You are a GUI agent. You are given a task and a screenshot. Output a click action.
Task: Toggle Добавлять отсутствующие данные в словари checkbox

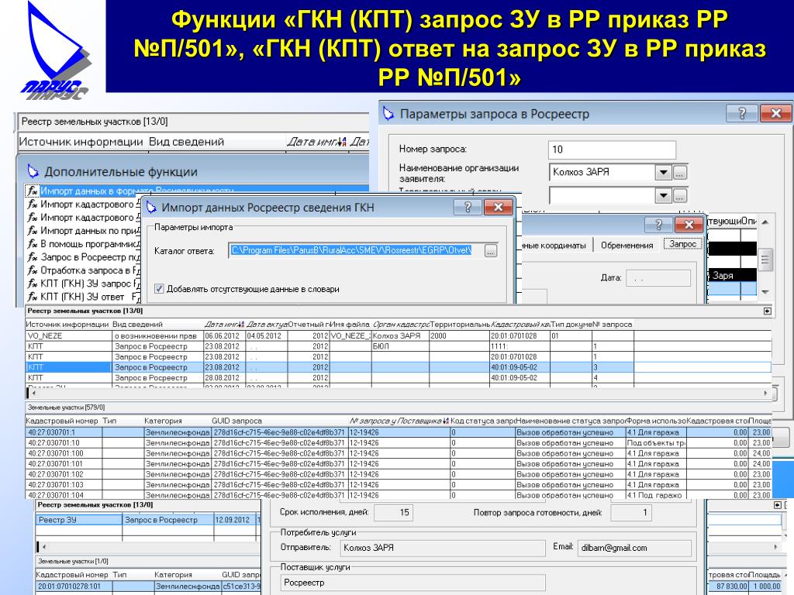(159, 289)
